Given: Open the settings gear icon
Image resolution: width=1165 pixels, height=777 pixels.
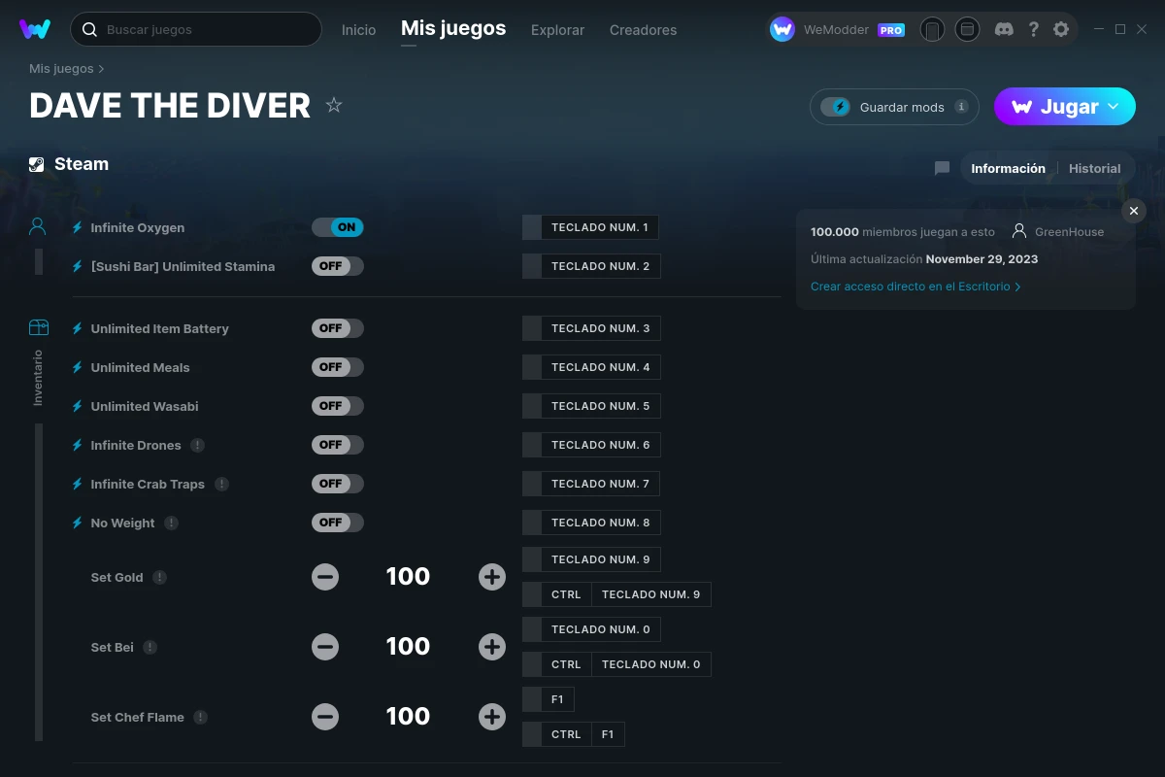Looking at the screenshot, I should tap(1061, 29).
